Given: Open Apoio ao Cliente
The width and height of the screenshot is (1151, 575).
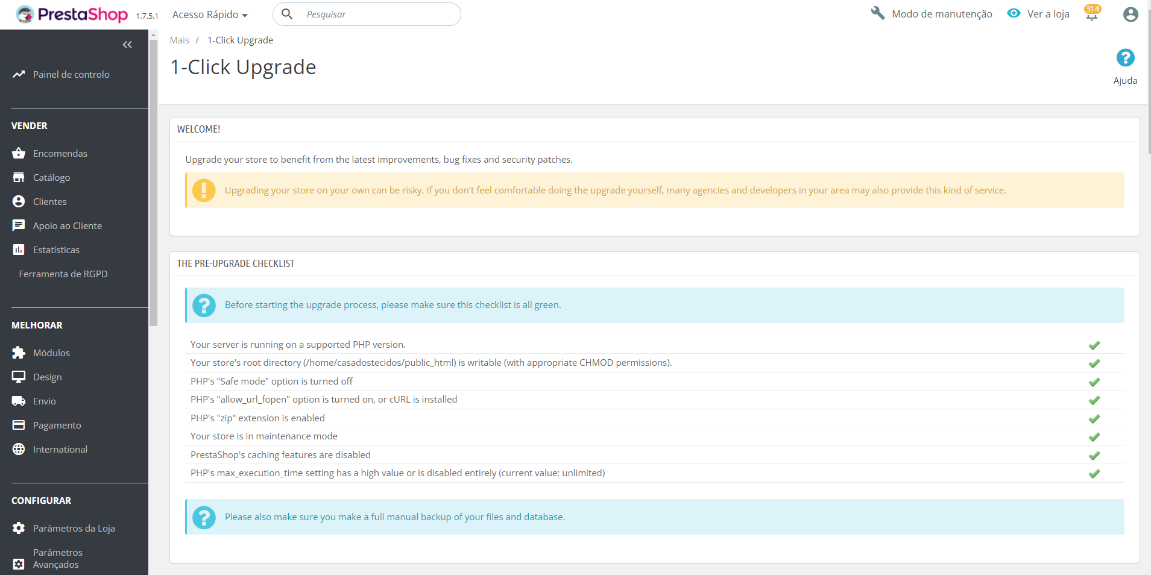Looking at the screenshot, I should pyautogui.click(x=68, y=225).
